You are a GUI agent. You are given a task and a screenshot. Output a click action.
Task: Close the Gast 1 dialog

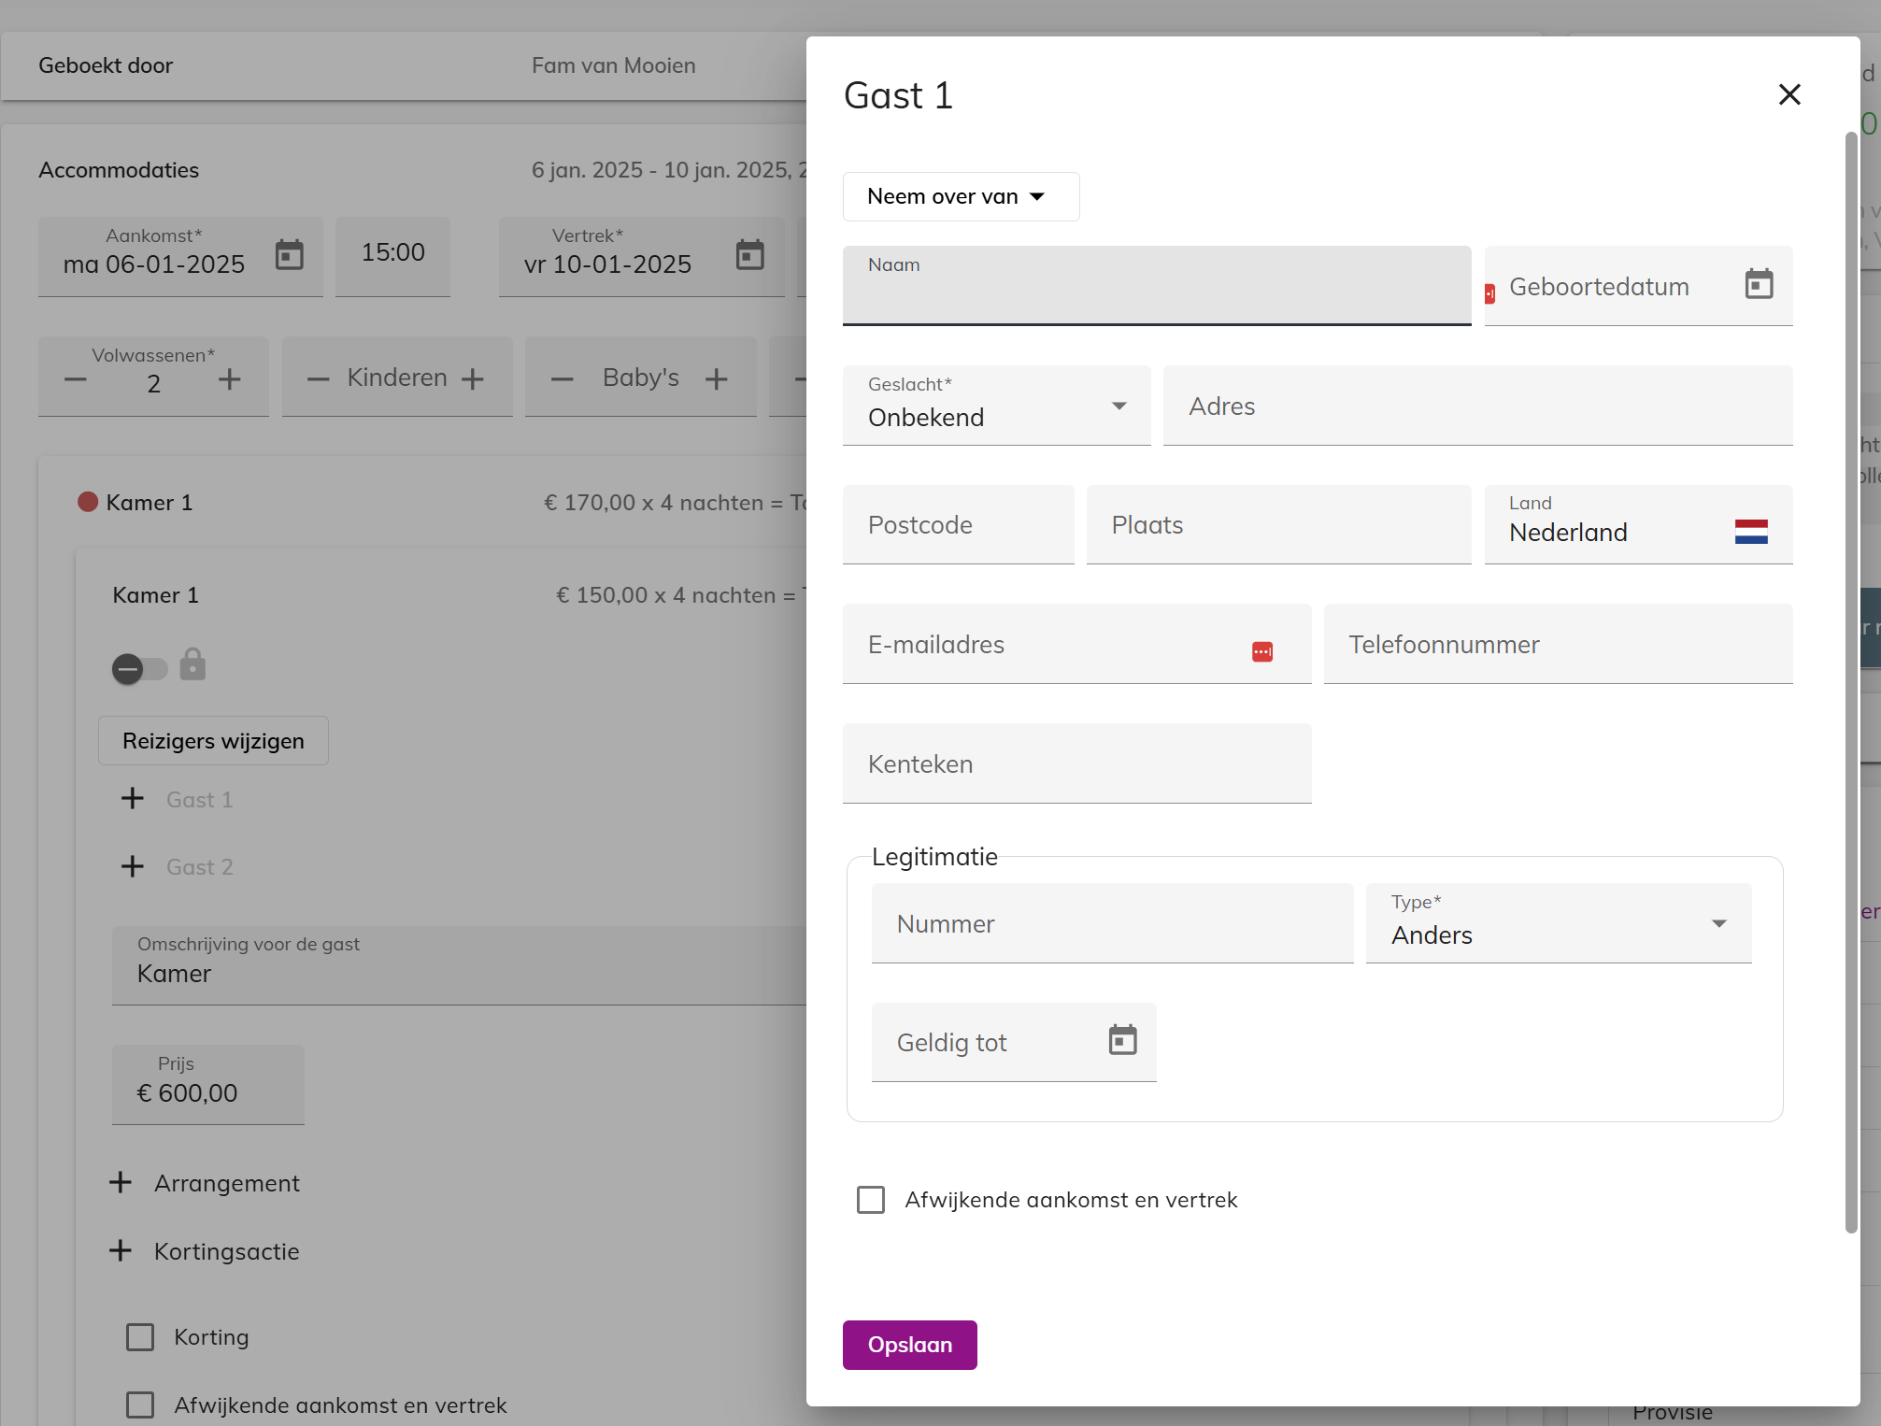pos(1788,94)
